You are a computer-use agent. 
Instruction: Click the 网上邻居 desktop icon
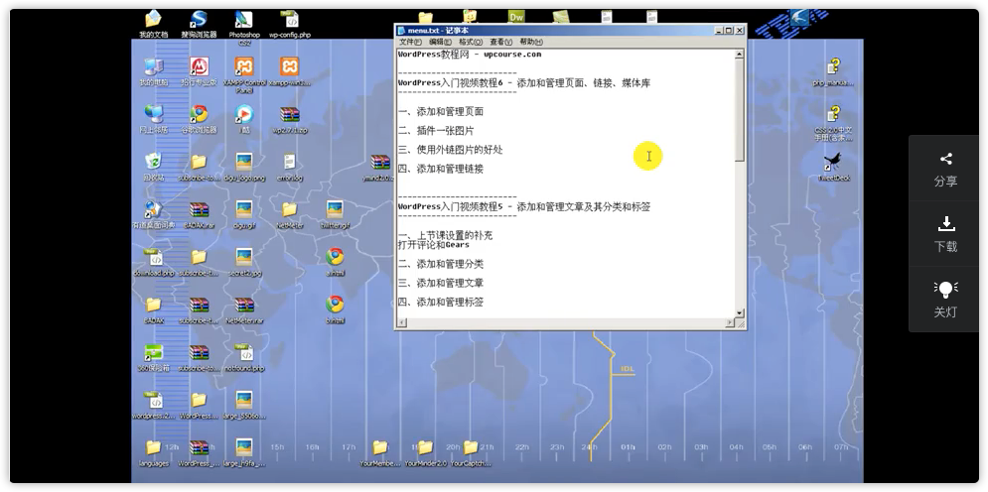[x=153, y=119]
